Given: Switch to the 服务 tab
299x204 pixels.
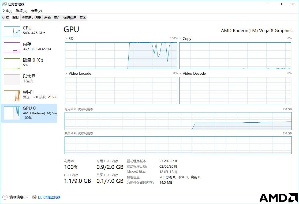Looking at the screenshot, I should [83, 18].
